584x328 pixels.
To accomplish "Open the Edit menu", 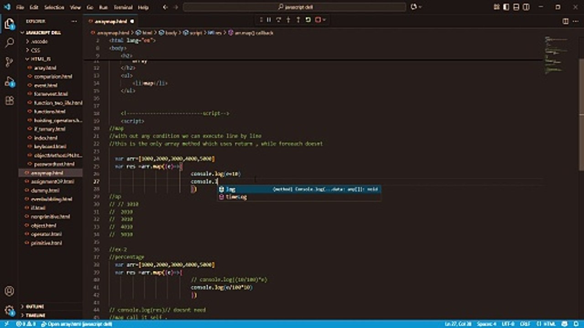I will [x=34, y=7].
